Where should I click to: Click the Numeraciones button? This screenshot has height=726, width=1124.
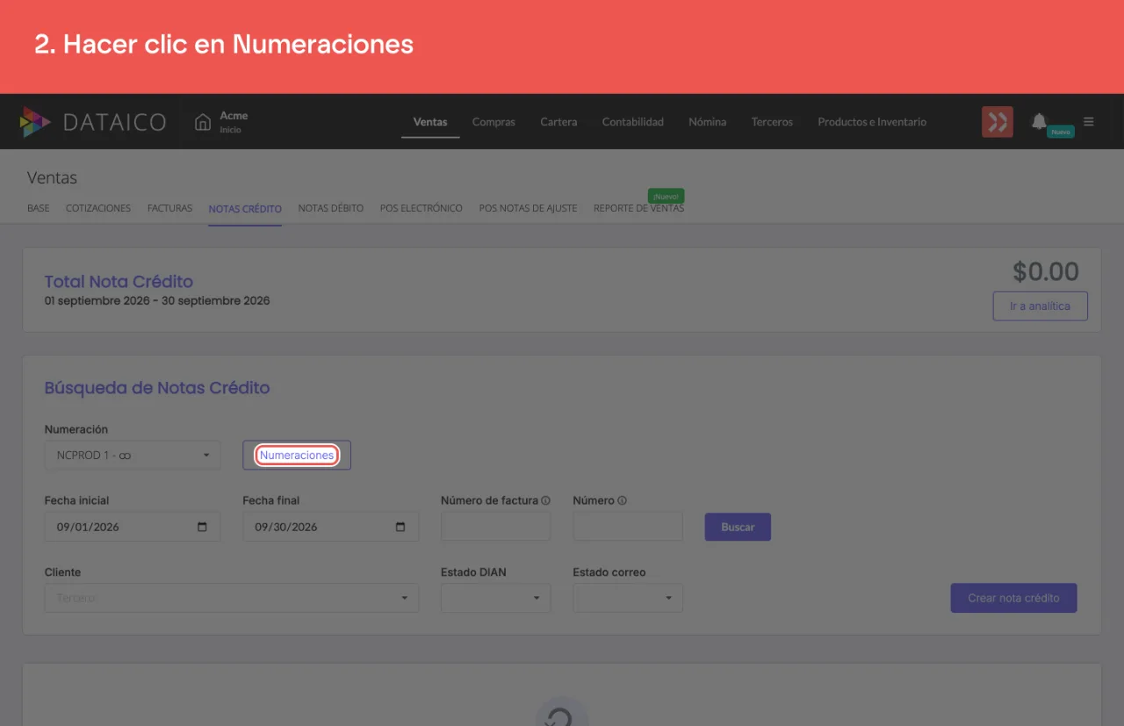pyautogui.click(x=297, y=455)
